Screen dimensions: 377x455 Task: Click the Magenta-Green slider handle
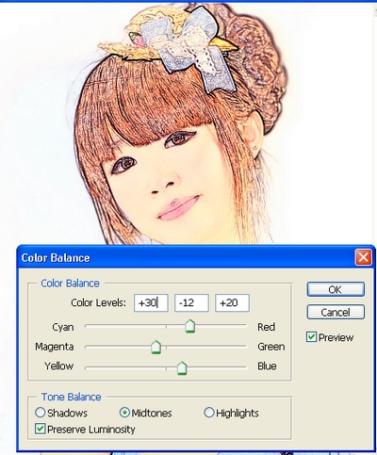point(156,348)
